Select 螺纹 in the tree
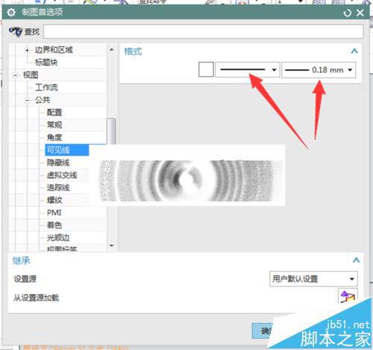The image size is (373, 350). point(54,200)
